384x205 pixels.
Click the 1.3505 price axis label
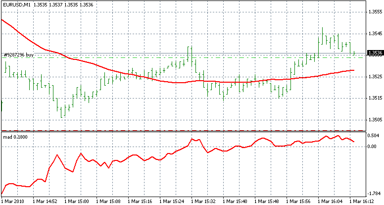point(375,119)
